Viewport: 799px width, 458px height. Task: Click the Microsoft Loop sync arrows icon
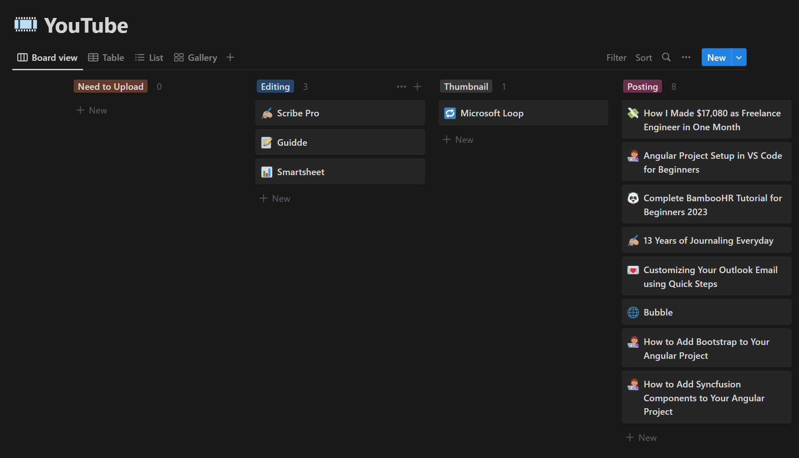pyautogui.click(x=450, y=113)
